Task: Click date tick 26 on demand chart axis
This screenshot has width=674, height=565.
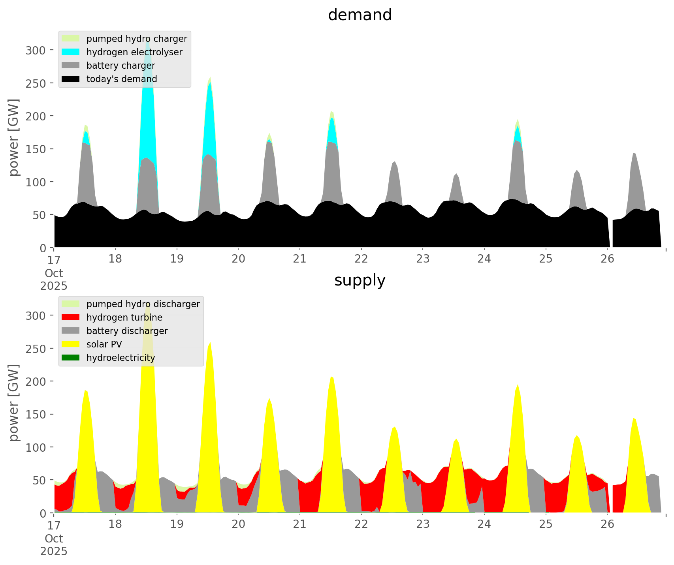Action: (x=607, y=259)
